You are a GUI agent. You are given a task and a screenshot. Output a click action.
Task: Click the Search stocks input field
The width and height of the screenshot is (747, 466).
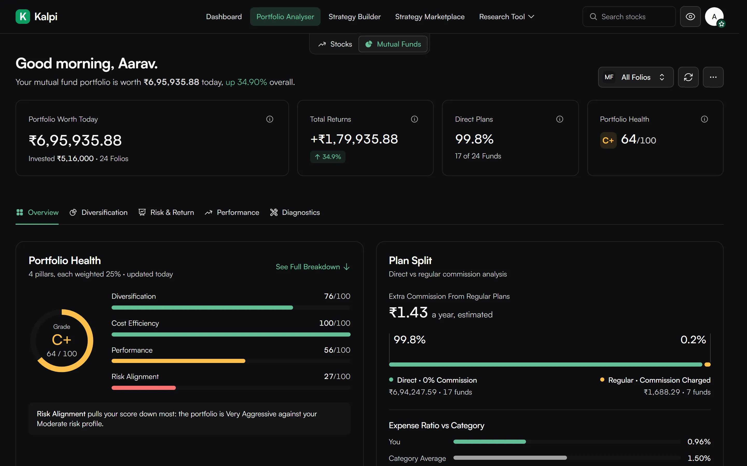629,17
